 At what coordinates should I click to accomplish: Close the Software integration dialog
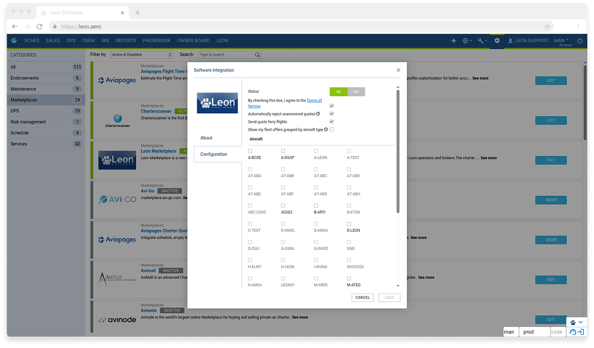tap(398, 70)
